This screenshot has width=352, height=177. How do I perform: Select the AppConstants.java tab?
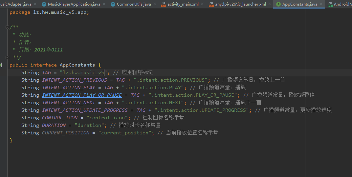[x=300, y=4]
